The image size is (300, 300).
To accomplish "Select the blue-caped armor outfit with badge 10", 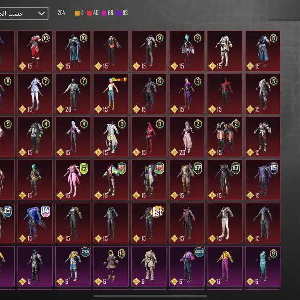I will (x=73, y=51).
